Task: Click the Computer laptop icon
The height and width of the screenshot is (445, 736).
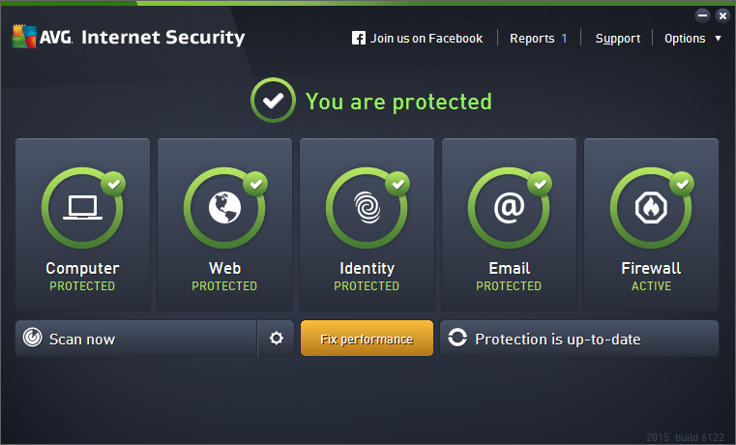Action: pos(82,208)
